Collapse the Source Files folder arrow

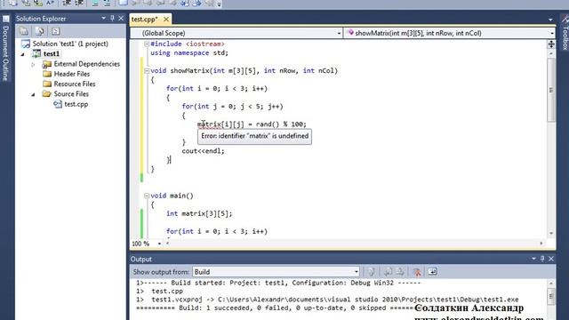[x=33, y=94]
